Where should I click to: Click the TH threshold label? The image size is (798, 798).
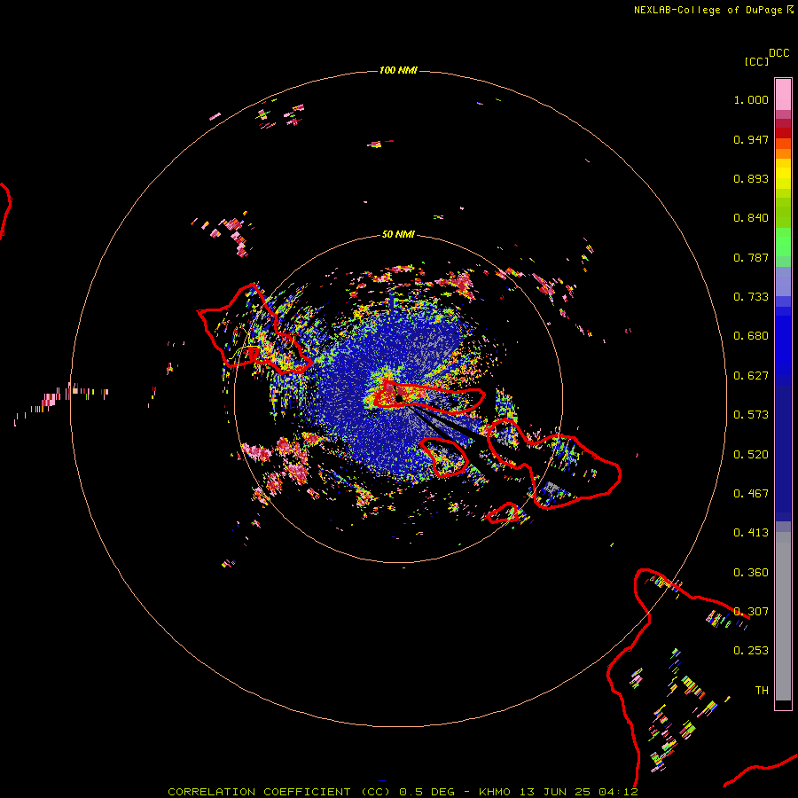click(x=762, y=691)
